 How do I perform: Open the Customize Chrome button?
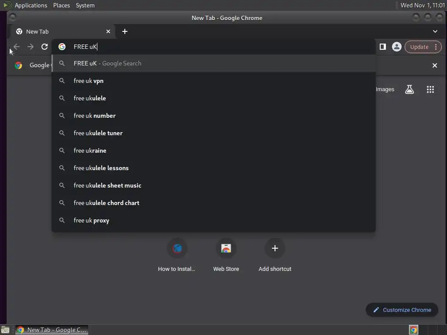402,310
